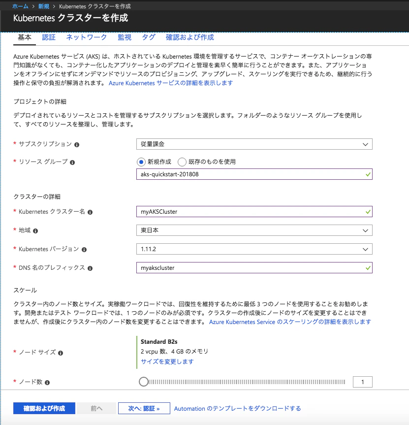Select the 新規作成 radio button
The image size is (409, 425).
pyautogui.click(x=141, y=162)
